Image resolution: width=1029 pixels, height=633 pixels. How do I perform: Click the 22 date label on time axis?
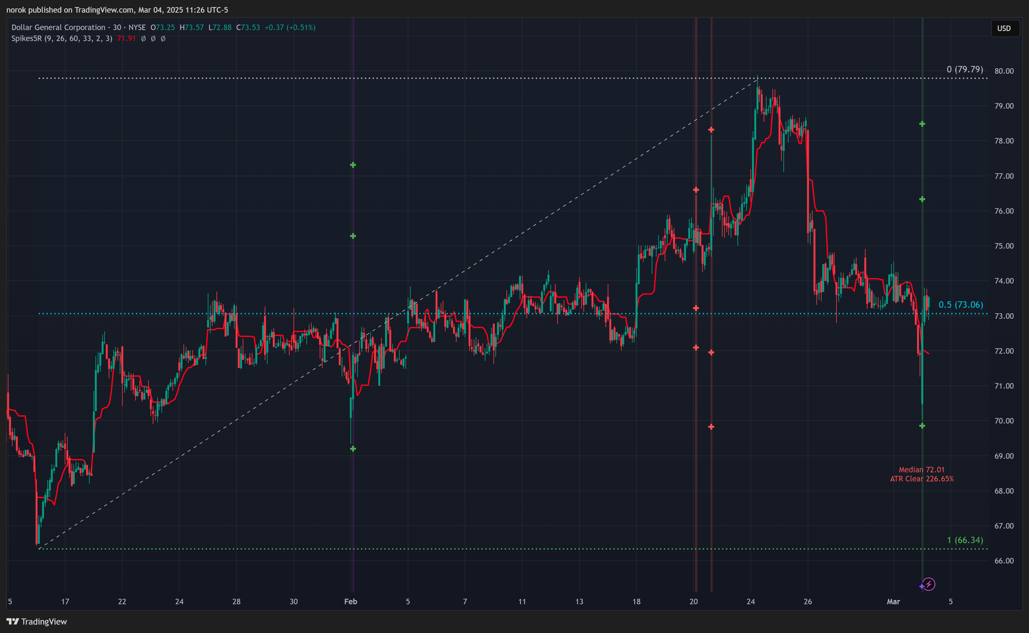[x=122, y=601]
